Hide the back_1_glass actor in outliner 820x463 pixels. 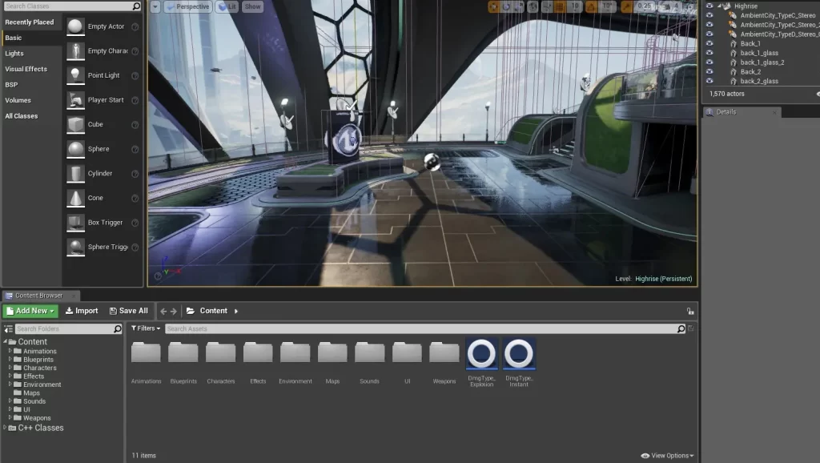[x=709, y=53]
